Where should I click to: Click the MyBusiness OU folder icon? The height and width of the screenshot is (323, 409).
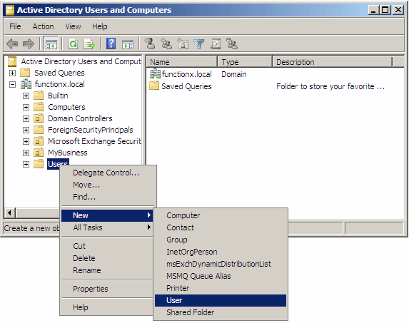coord(39,153)
